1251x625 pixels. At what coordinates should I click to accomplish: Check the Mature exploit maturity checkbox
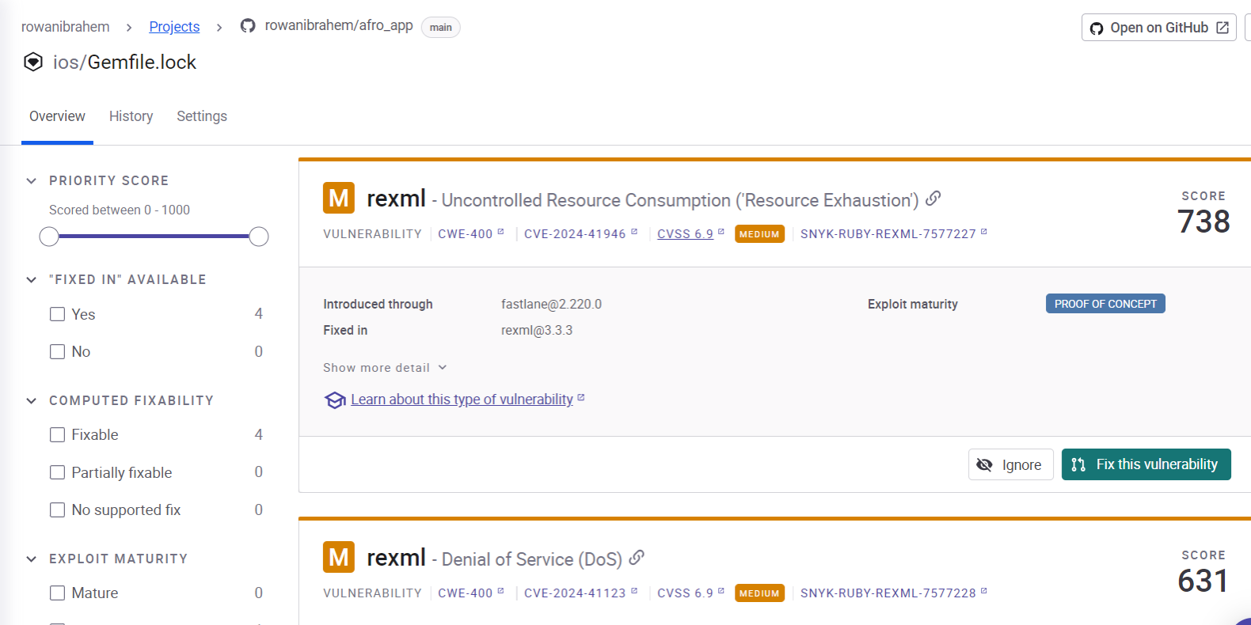[57, 593]
